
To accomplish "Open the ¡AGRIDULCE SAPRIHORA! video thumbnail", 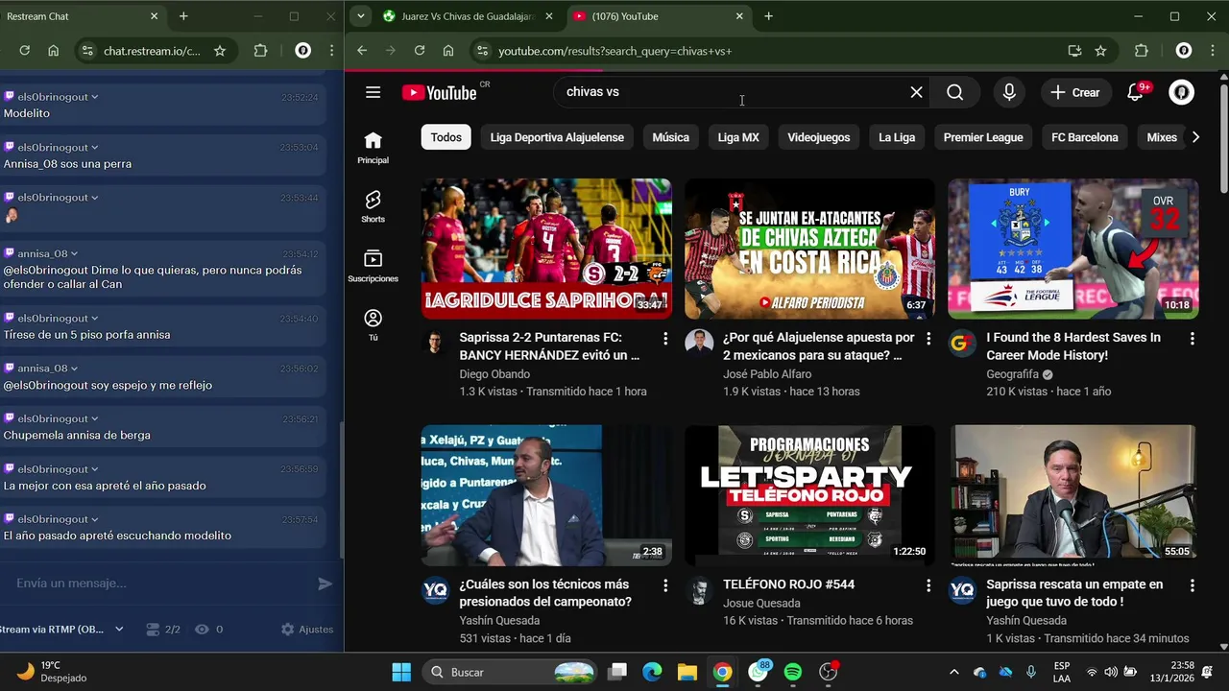I will [x=546, y=249].
